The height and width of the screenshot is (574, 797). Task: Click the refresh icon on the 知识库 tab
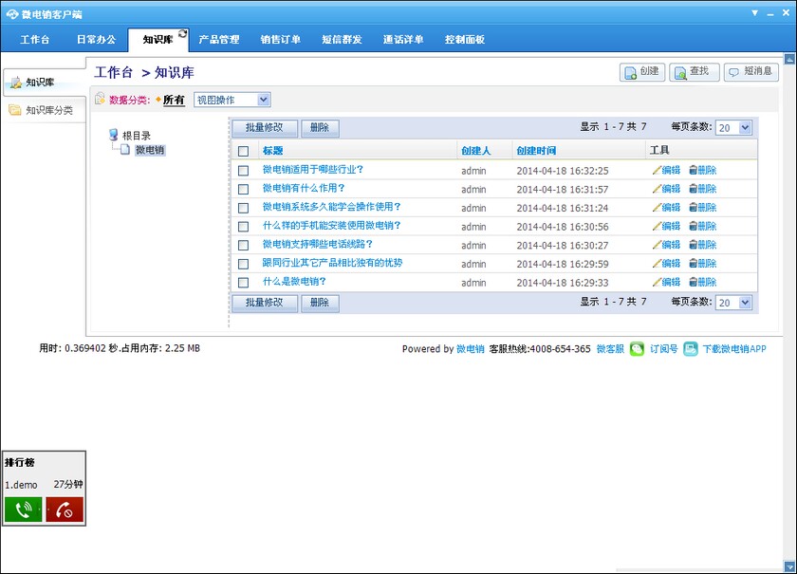[x=182, y=33]
